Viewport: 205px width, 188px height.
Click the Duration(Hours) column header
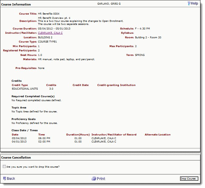(78, 135)
